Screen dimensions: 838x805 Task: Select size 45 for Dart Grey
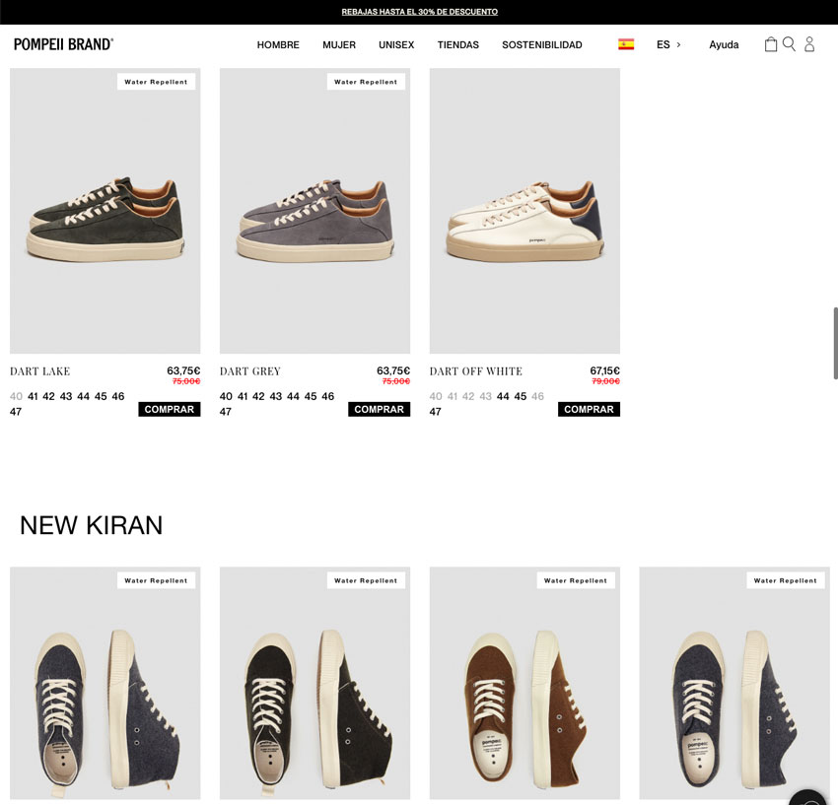(311, 396)
